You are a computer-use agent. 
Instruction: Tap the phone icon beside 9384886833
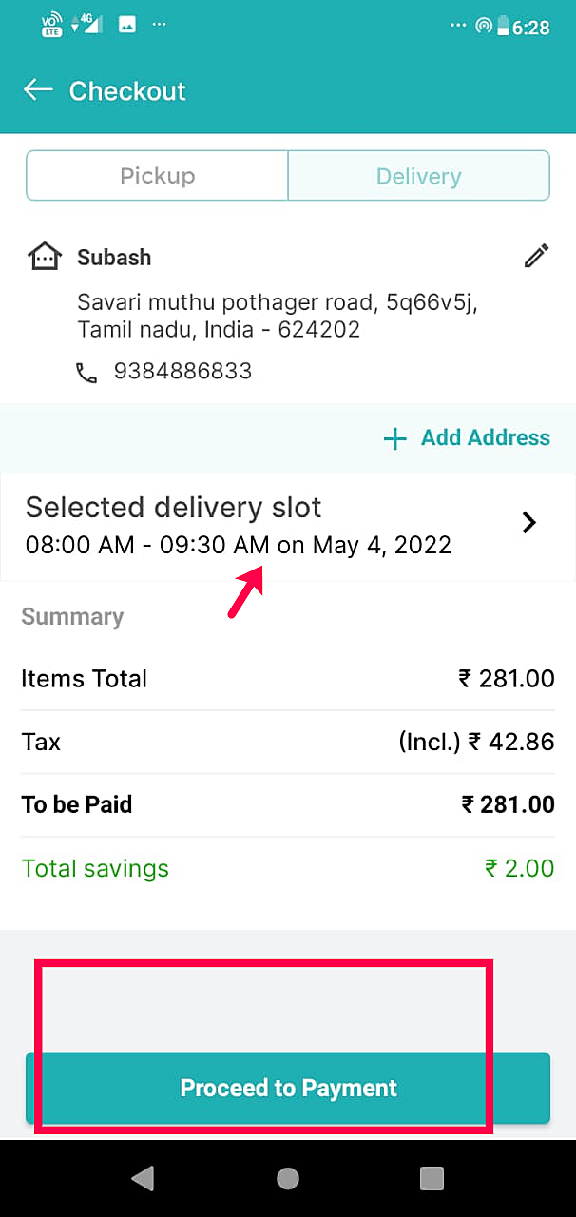coord(86,373)
